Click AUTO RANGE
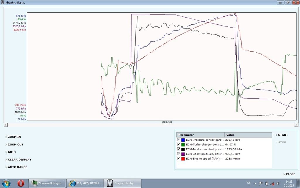Viewport: 300px width, 188px height. pyautogui.click(x=18, y=167)
